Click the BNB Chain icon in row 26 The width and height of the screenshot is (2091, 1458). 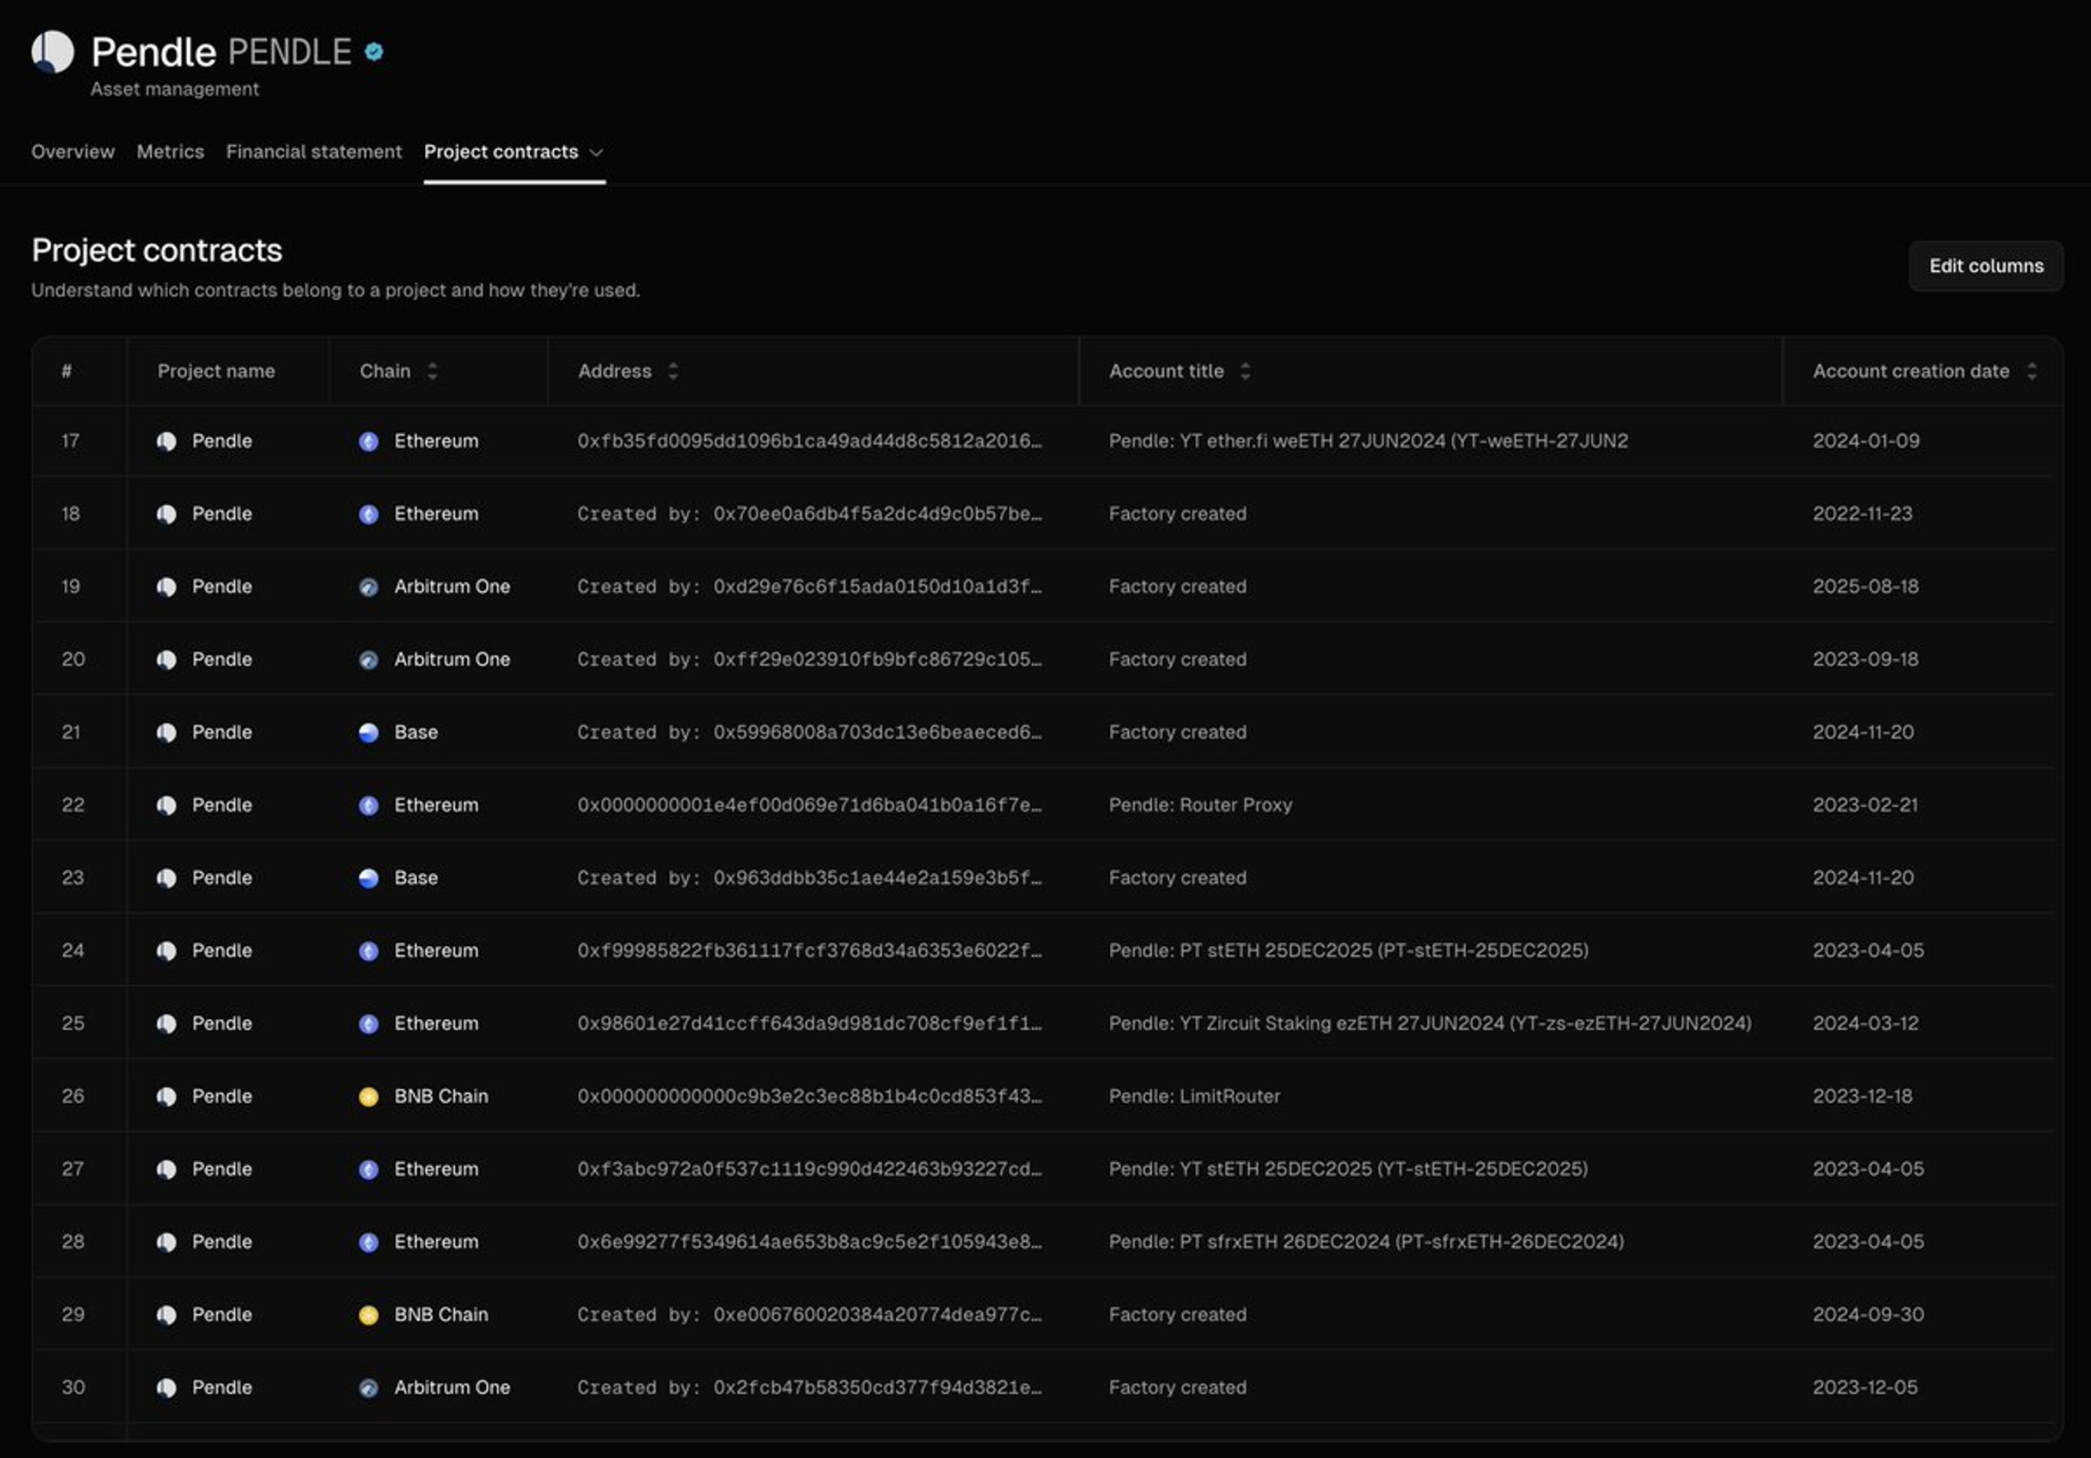(x=368, y=1098)
